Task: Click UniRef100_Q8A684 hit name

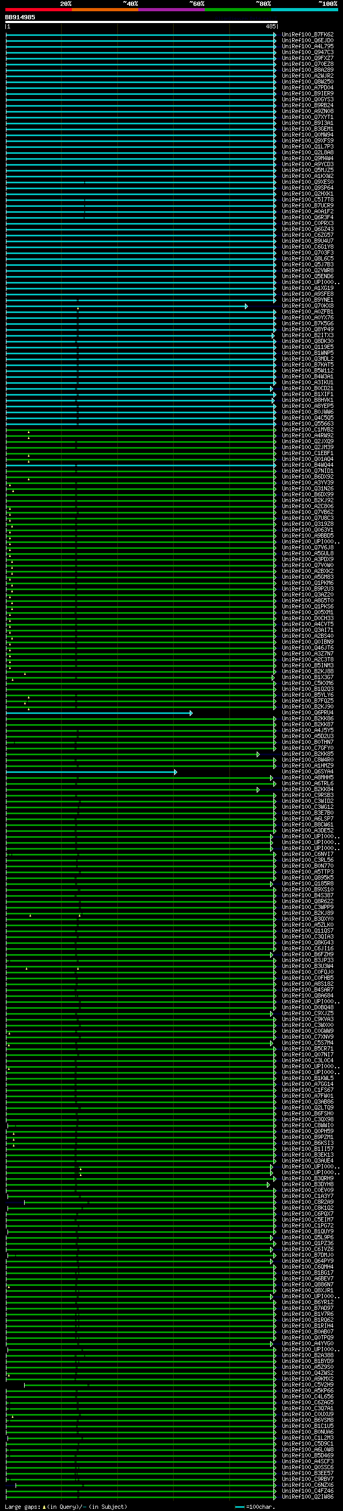Action: 308,996
